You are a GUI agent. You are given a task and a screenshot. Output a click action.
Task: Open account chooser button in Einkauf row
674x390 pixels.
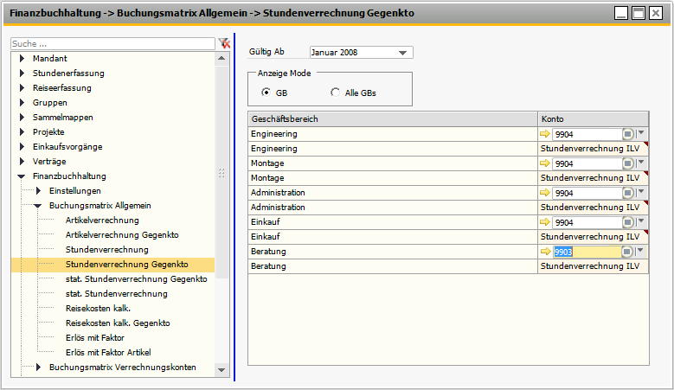(628, 222)
